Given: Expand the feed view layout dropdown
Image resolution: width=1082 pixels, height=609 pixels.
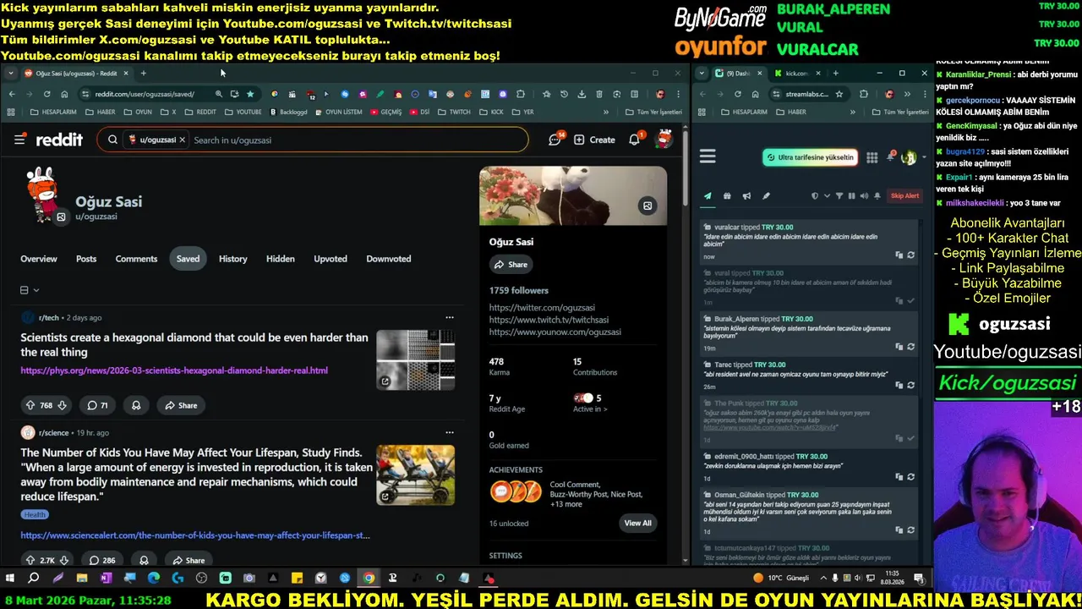Looking at the screenshot, I should point(30,290).
